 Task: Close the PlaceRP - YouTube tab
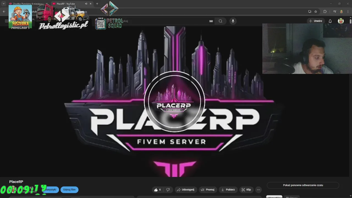click(90, 4)
